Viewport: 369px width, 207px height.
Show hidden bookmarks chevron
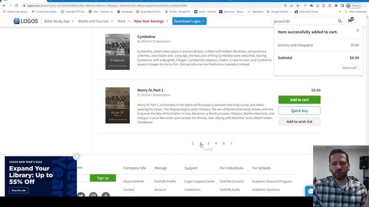[x=340, y=11]
